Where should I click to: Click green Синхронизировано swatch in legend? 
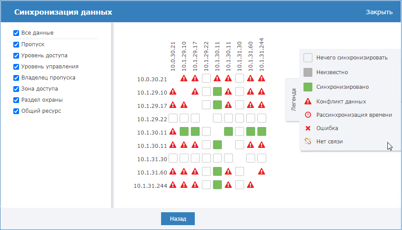307,87
